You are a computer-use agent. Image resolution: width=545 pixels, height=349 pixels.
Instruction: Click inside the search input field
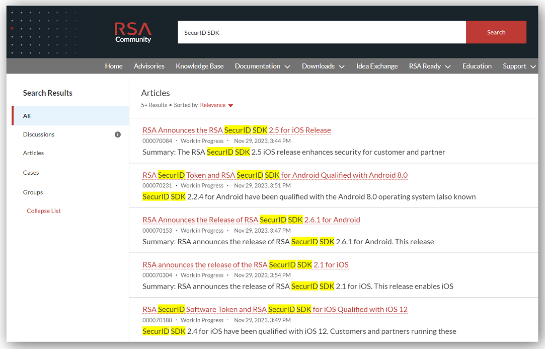click(x=322, y=32)
